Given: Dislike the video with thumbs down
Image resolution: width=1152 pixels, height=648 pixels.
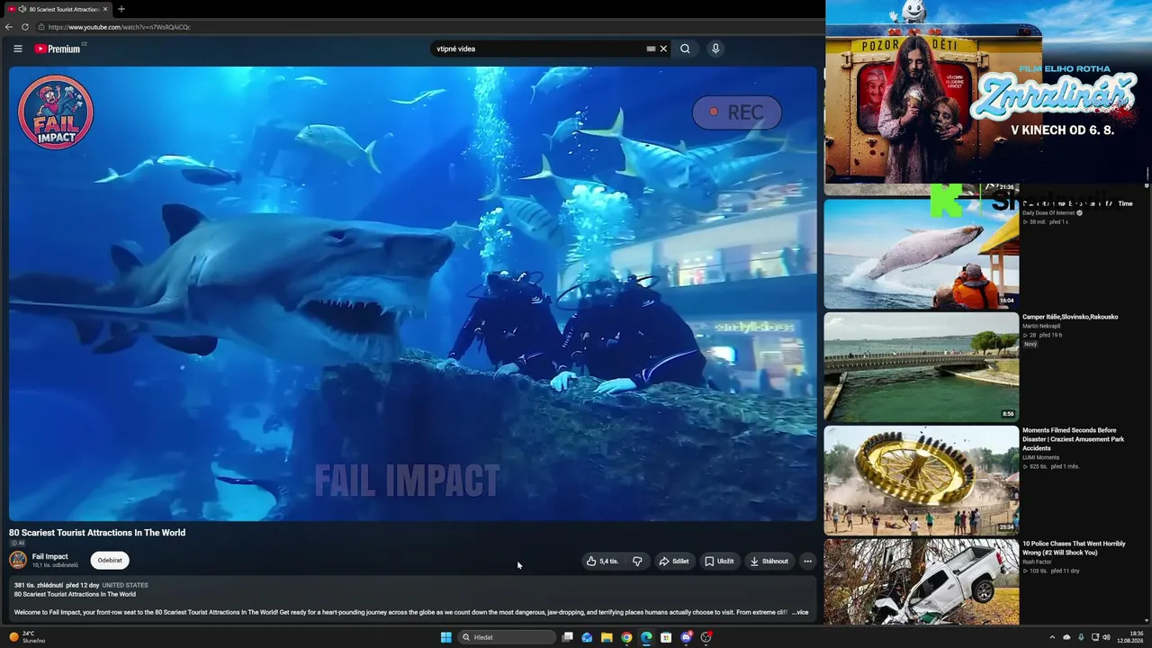Looking at the screenshot, I should 637,561.
